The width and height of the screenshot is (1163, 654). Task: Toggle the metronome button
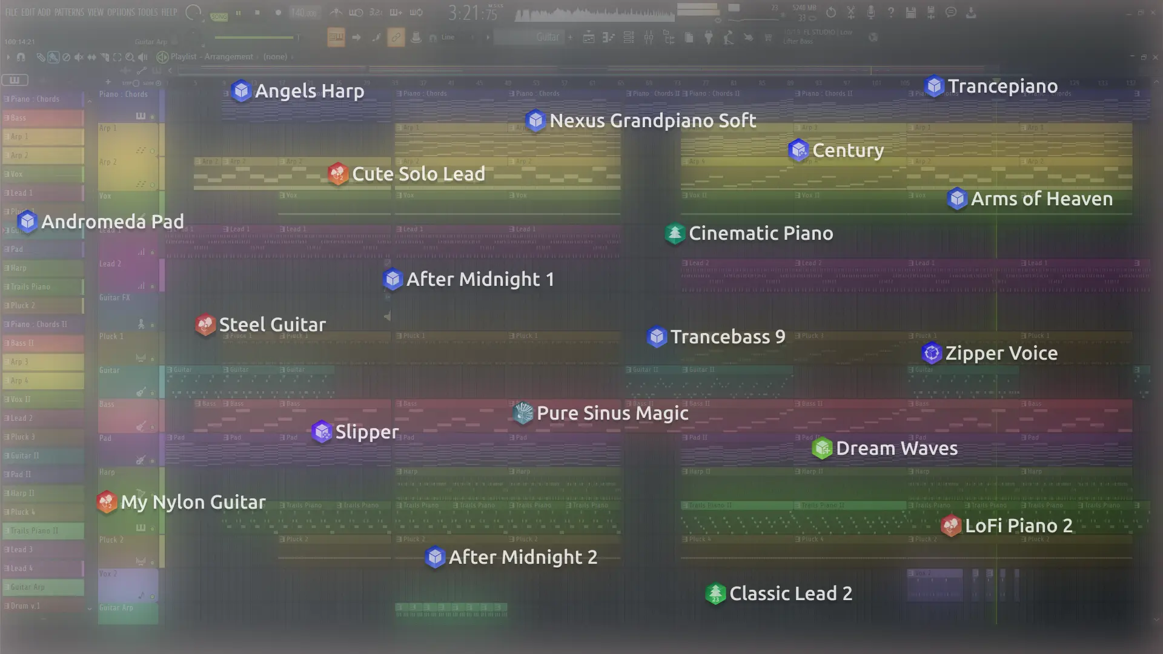tap(336, 12)
